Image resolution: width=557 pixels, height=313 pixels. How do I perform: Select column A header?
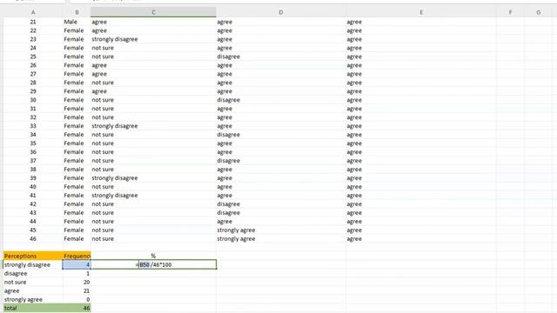[33, 12]
